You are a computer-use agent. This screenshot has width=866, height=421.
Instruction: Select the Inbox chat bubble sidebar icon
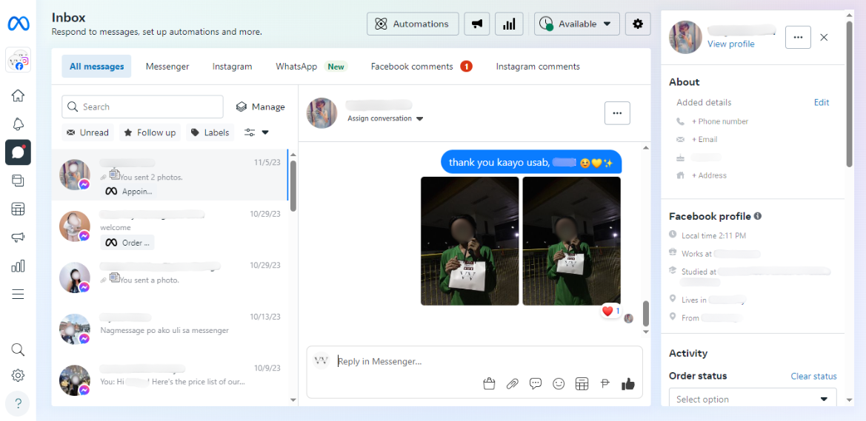19,152
